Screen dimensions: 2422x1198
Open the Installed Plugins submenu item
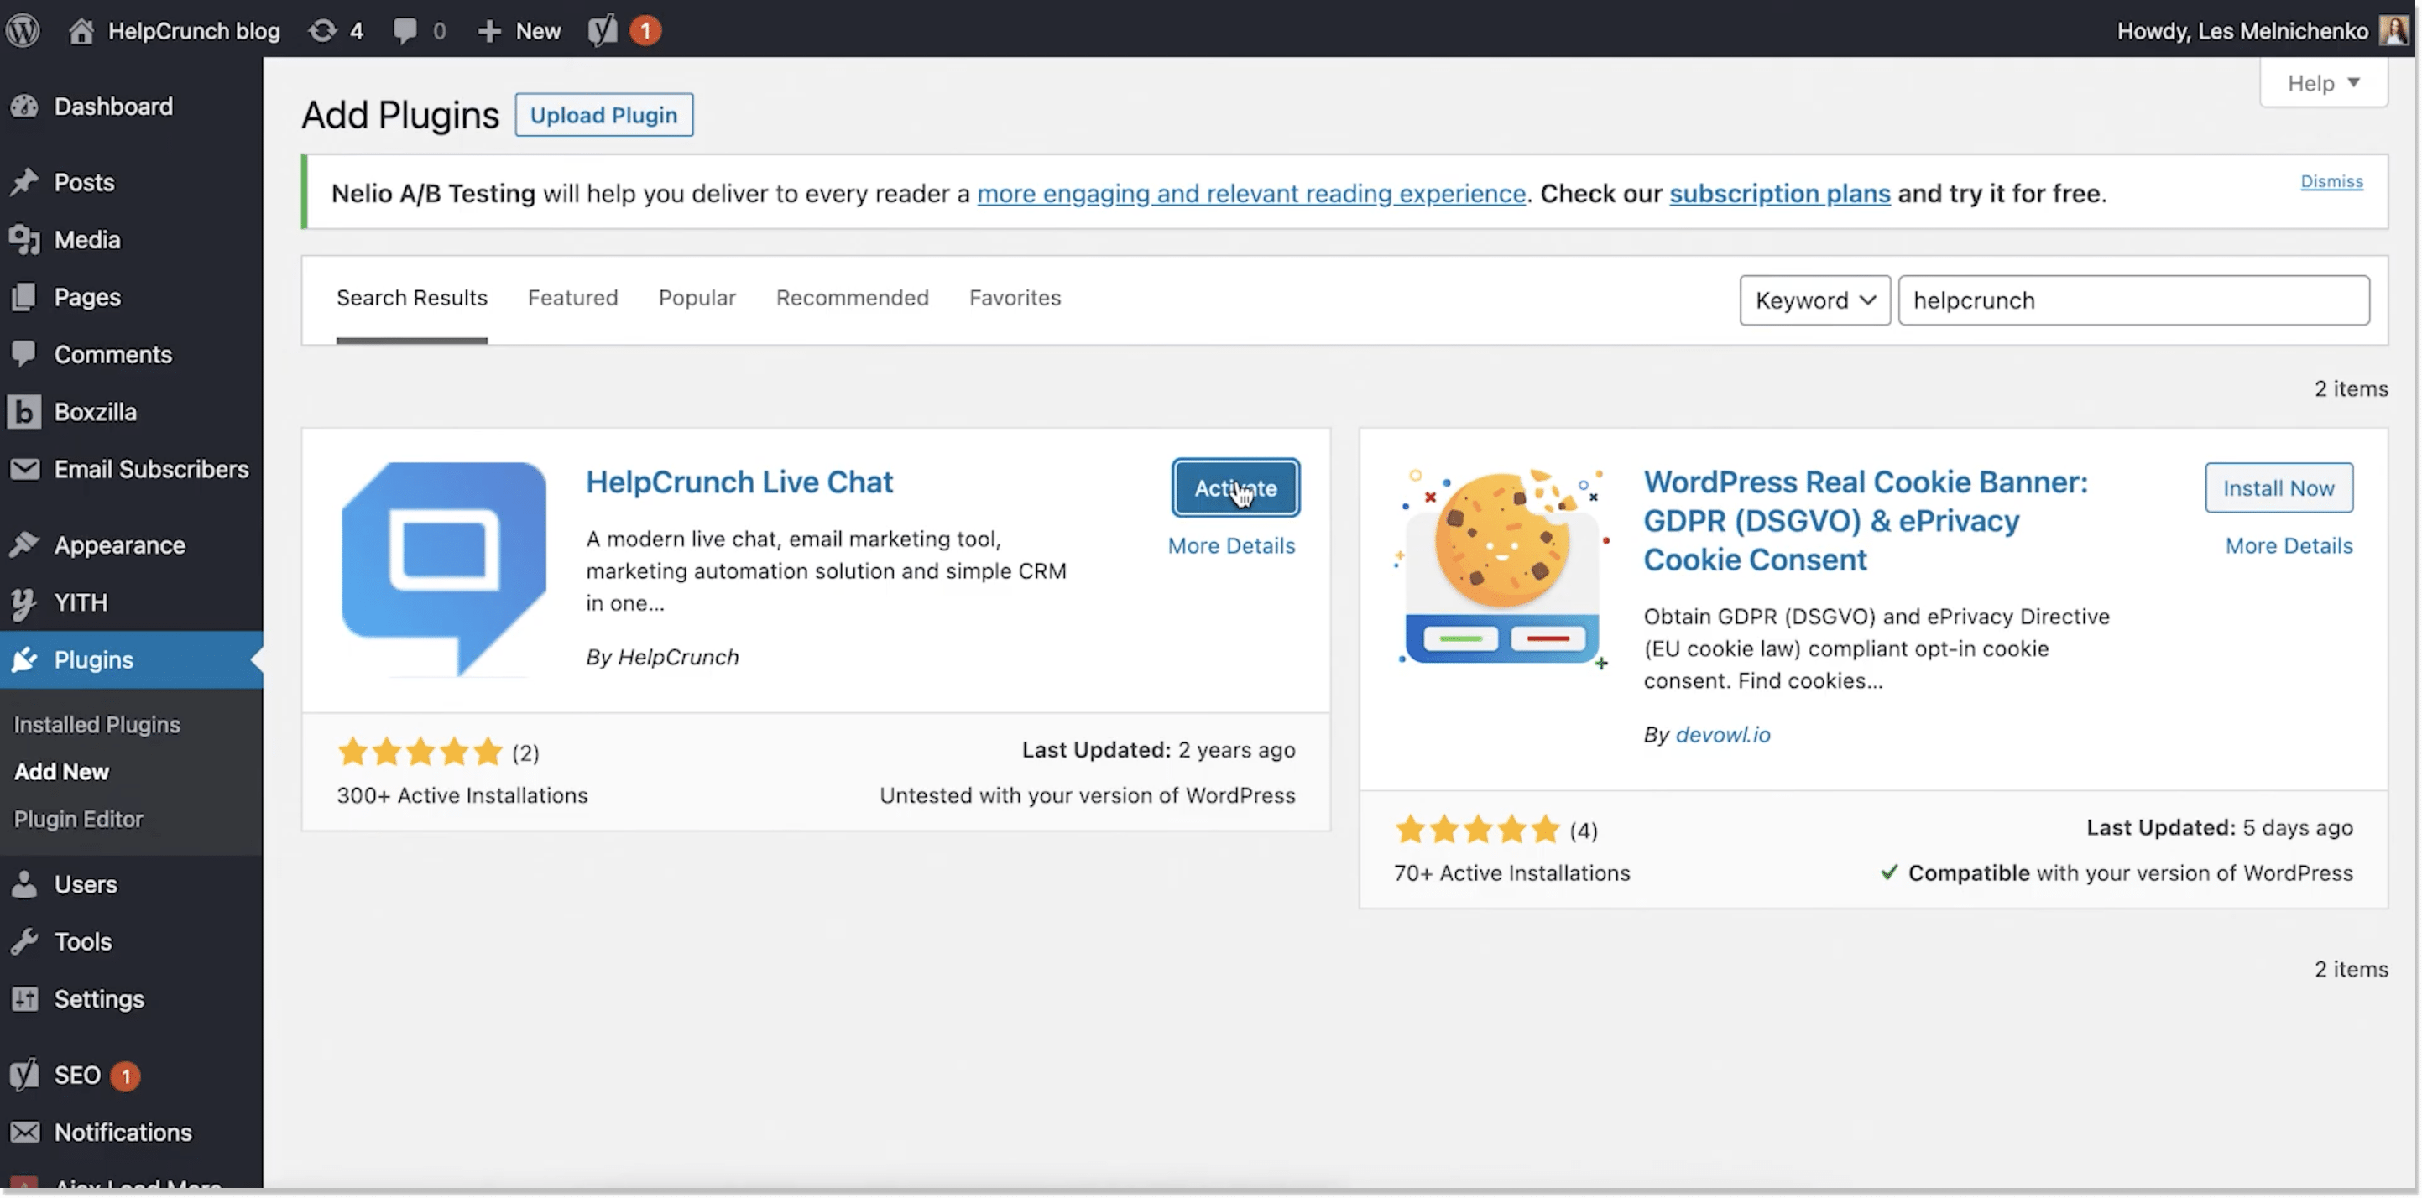click(x=97, y=725)
